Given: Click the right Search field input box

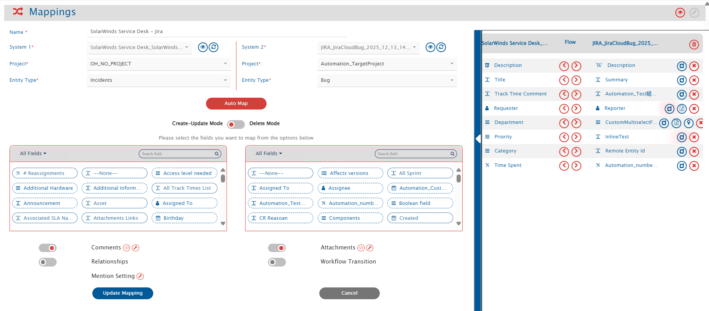Looking at the screenshot, I should coord(413,154).
